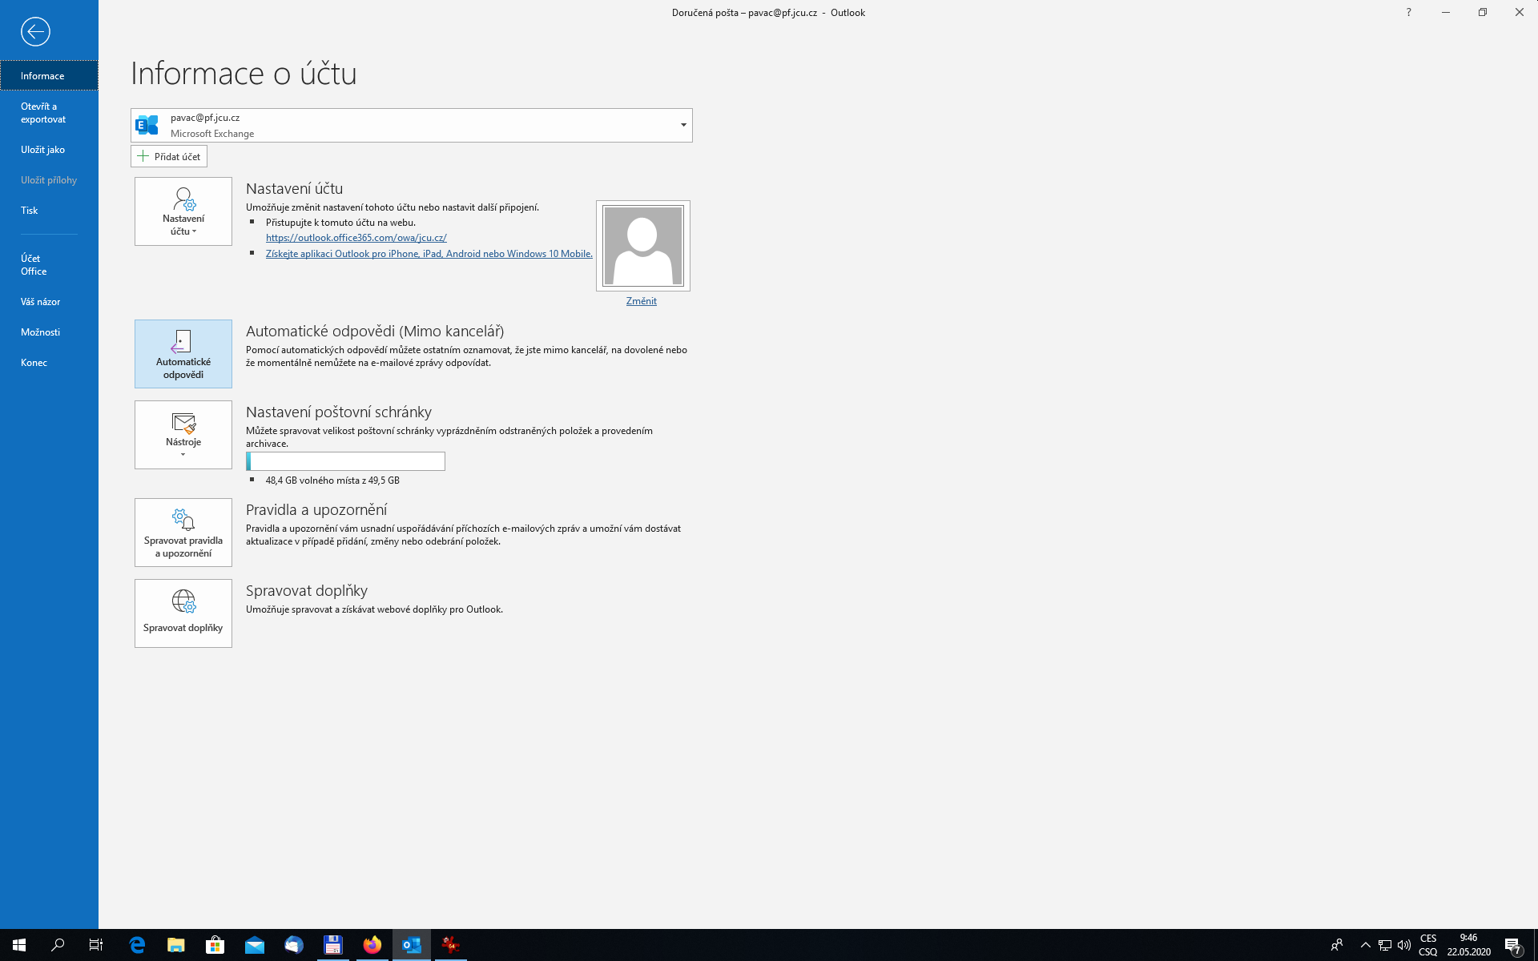
Task: Click the sound icon in the system tray
Action: 1404,945
